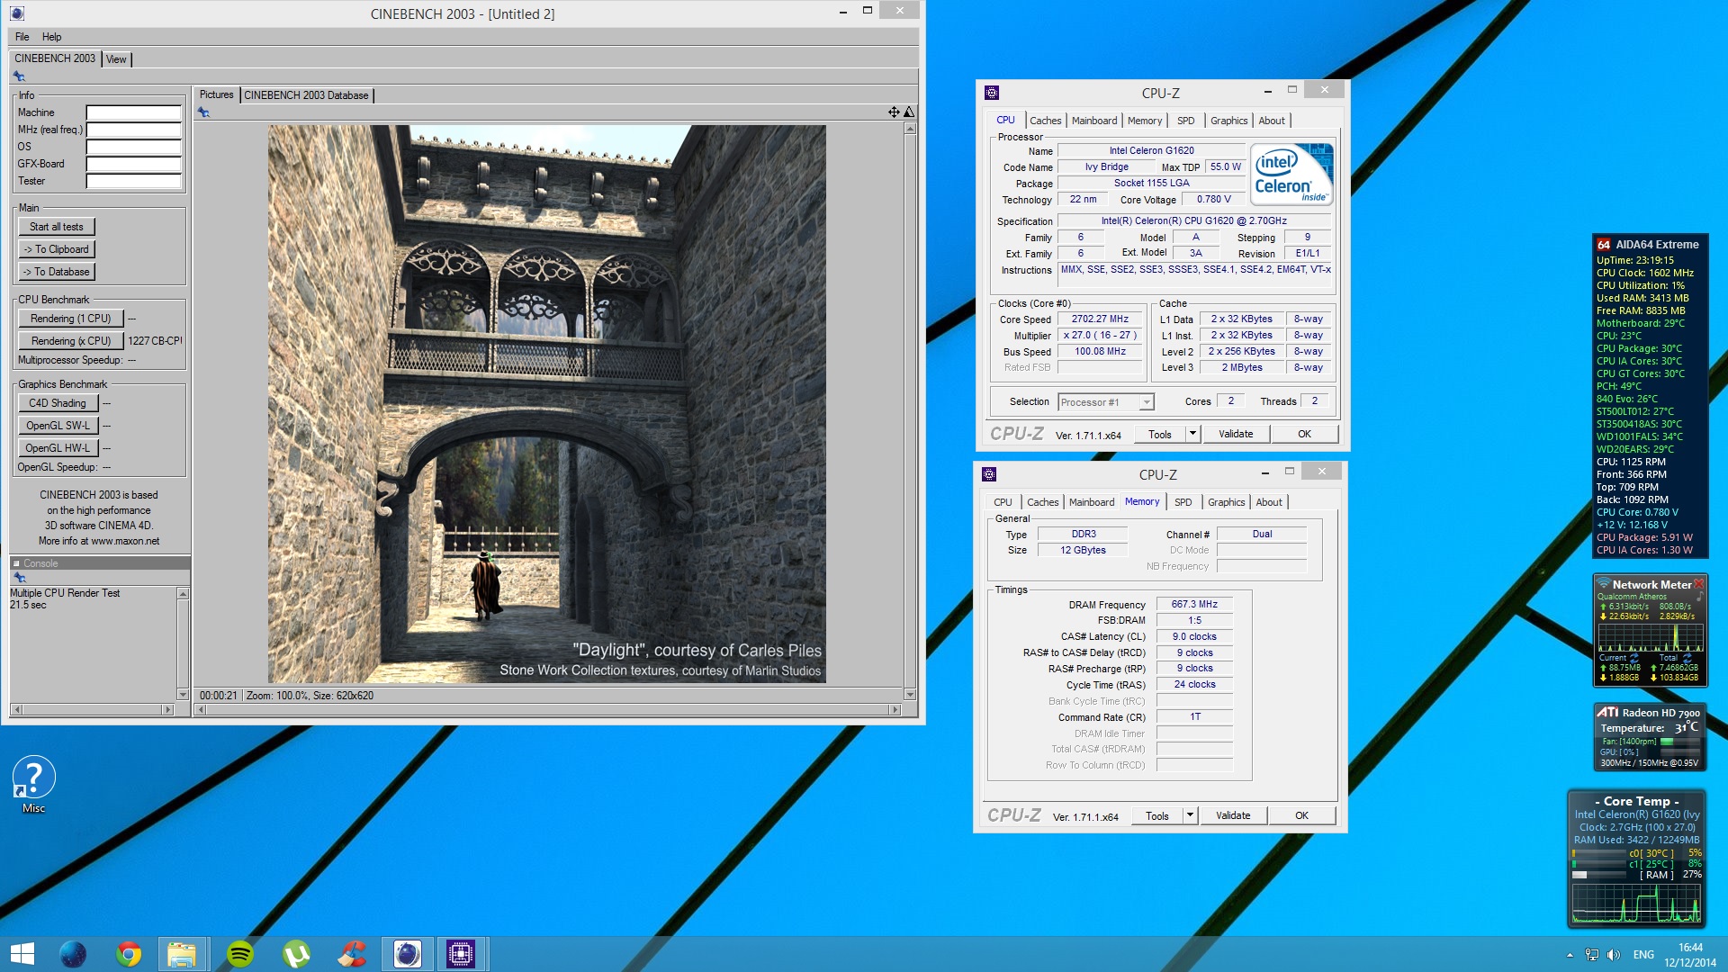This screenshot has height=972, width=1728.
Task: Click the To Database button
Action: [x=57, y=272]
